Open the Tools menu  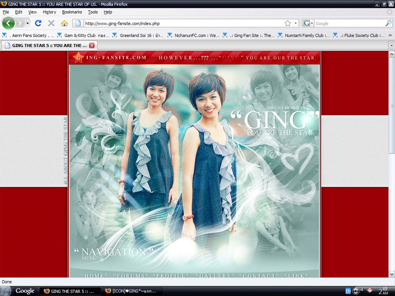[x=93, y=12]
